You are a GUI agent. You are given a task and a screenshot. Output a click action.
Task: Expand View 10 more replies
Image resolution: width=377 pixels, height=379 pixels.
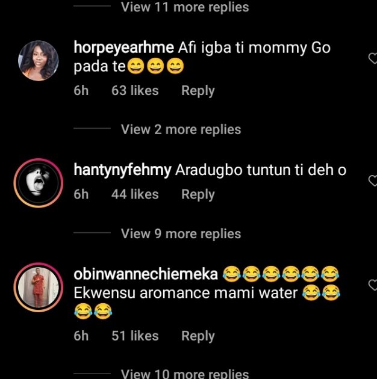(x=184, y=374)
